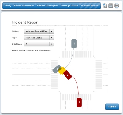Expand the Type dropdown arrow

pyautogui.click(x=52, y=38)
